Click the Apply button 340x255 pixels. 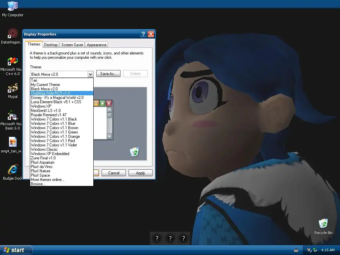140,173
